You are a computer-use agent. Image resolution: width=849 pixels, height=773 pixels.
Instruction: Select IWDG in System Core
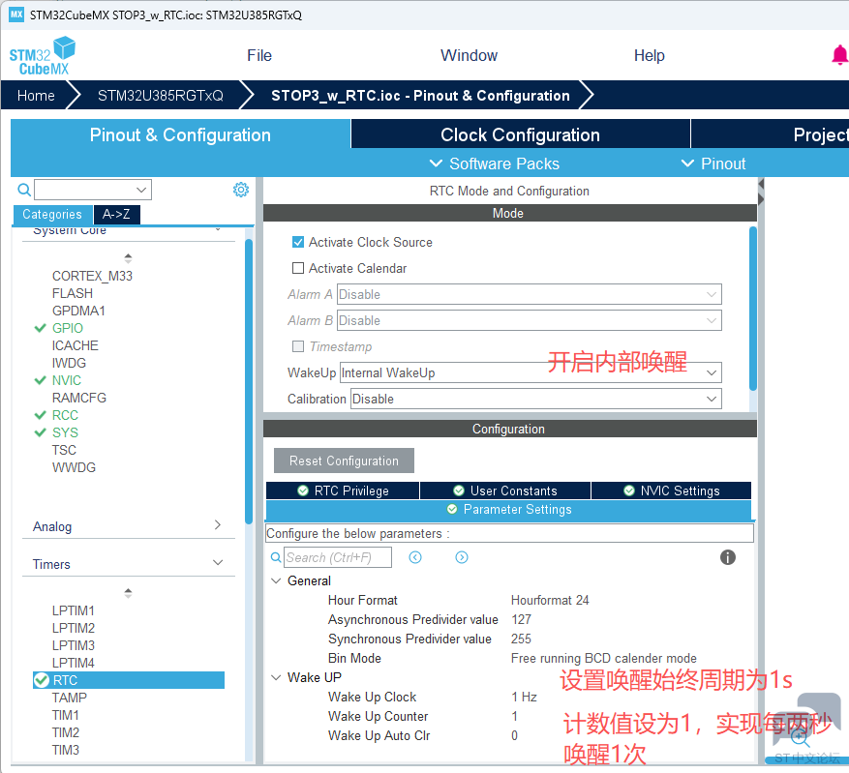coord(69,363)
